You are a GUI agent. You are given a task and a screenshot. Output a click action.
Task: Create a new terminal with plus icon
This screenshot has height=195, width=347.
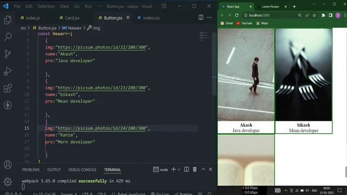coord(173,170)
